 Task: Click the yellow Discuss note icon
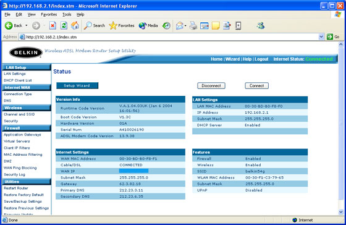tap(216, 25)
